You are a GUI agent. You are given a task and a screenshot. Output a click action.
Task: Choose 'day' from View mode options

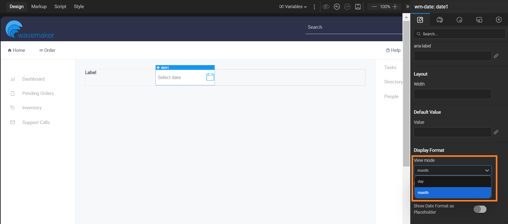(x=452, y=182)
